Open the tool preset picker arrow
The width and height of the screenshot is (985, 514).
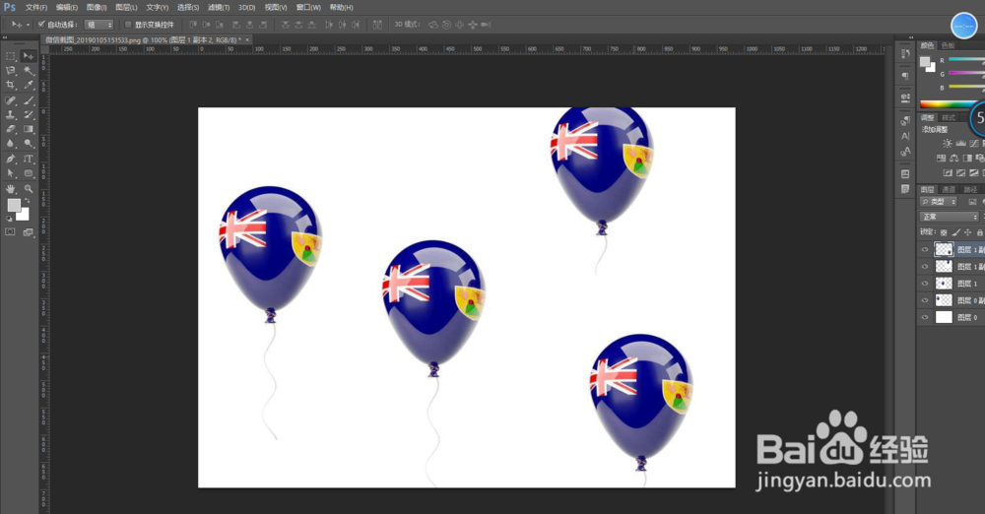point(28,25)
